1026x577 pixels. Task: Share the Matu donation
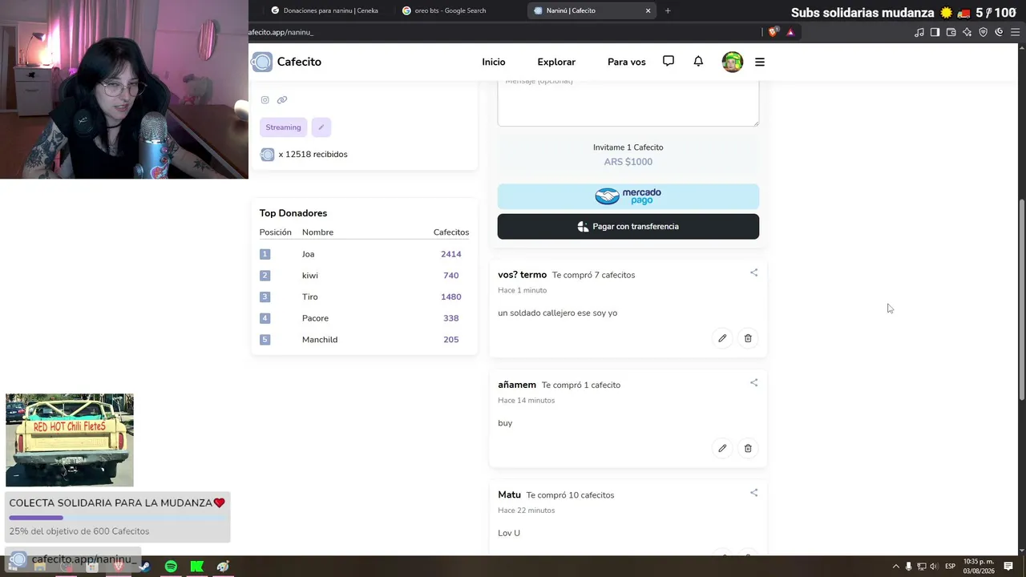point(753,493)
